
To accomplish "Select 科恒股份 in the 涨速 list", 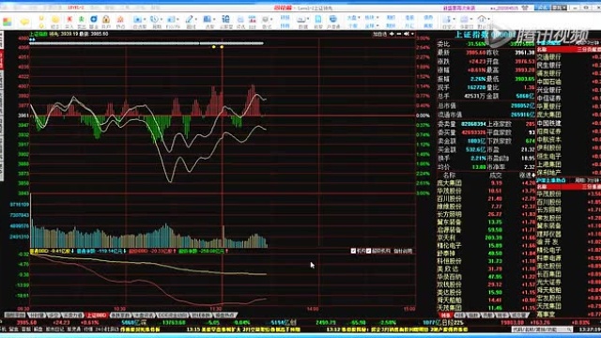I will tap(449, 261).
